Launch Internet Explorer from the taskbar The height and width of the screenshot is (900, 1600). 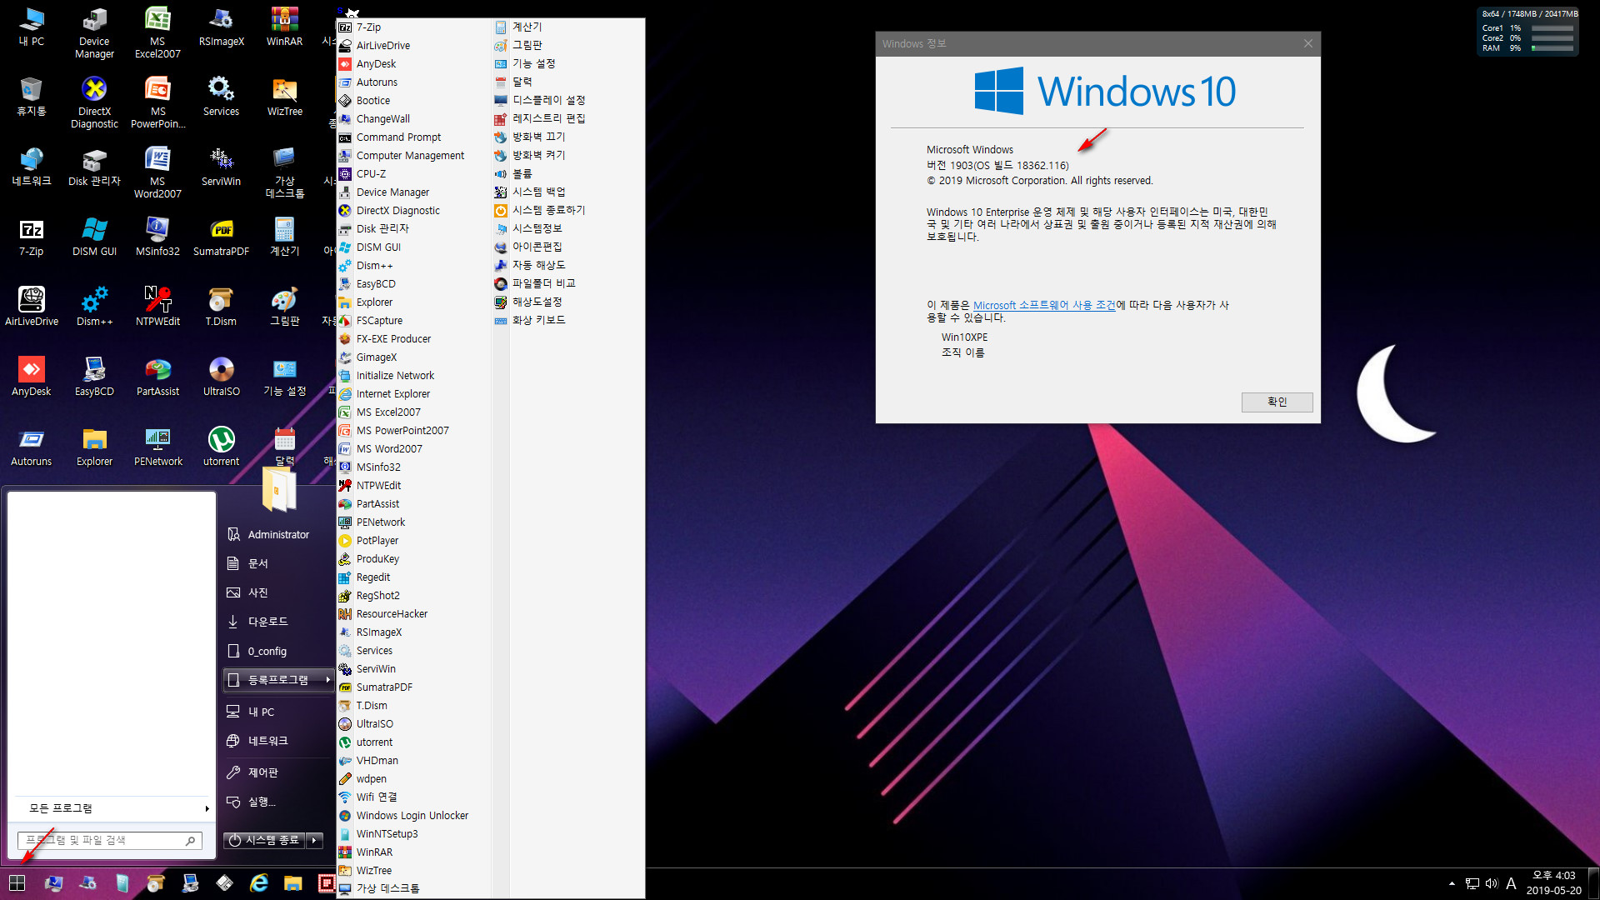coord(259,883)
